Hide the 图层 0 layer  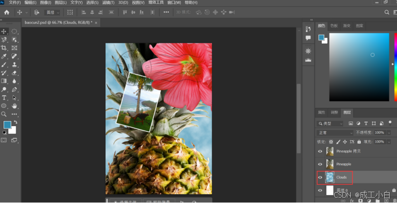[x=320, y=190]
